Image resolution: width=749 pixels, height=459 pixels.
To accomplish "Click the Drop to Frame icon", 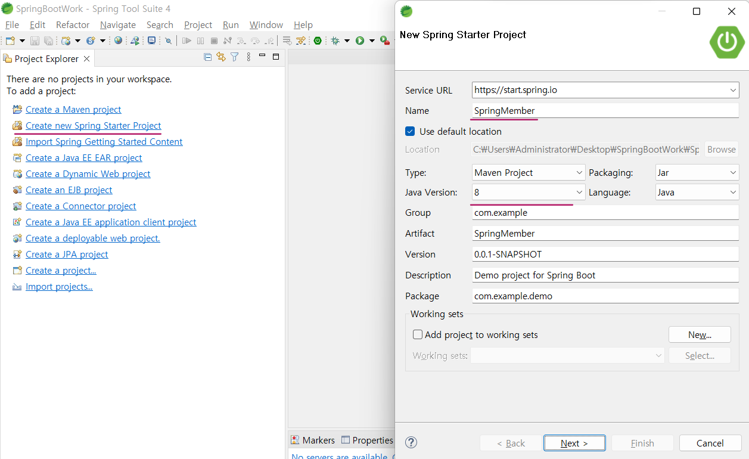I will [x=287, y=41].
